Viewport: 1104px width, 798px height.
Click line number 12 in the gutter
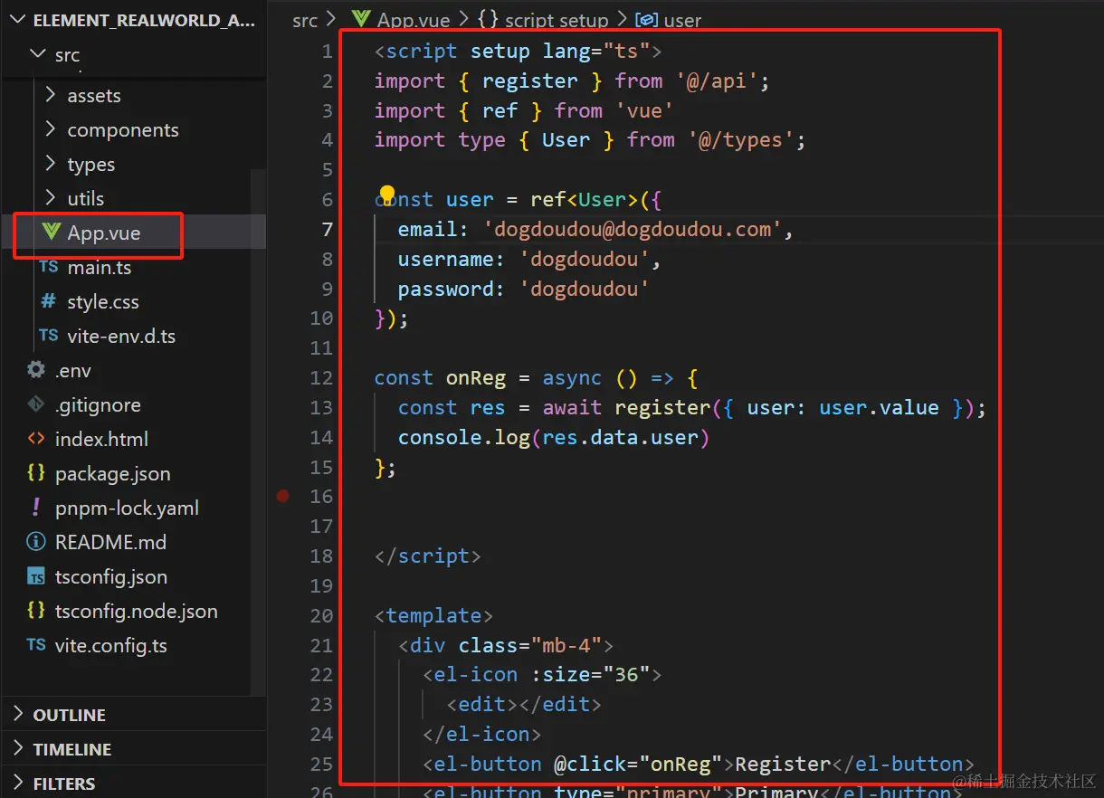click(x=321, y=378)
